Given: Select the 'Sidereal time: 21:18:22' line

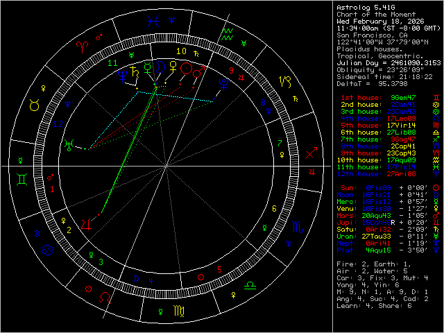Looking at the screenshot, I should [384, 77].
